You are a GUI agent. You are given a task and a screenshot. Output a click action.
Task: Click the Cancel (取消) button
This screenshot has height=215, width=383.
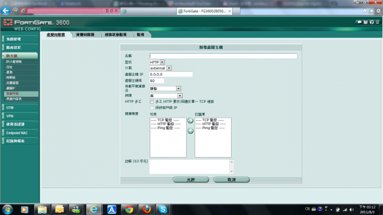click(x=232, y=180)
